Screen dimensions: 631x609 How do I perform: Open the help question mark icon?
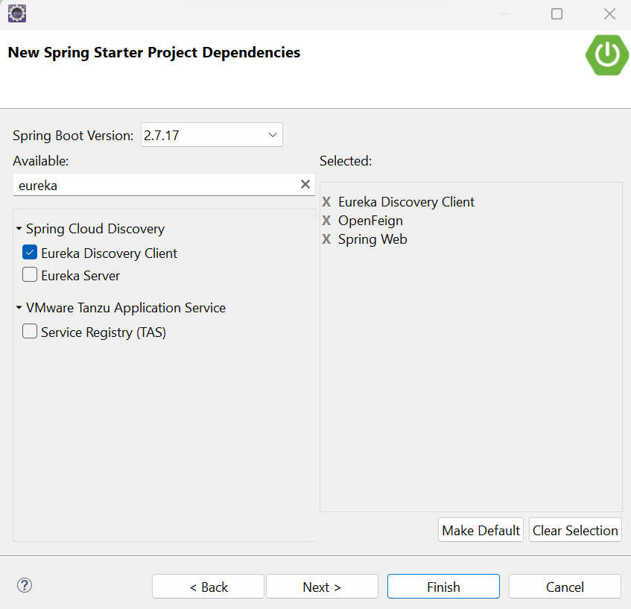[x=25, y=585]
